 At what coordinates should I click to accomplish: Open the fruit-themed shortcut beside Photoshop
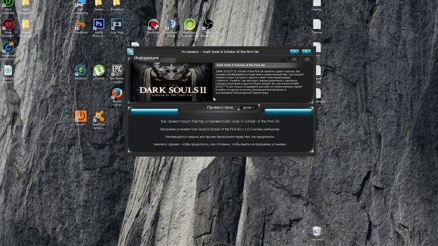coord(81,26)
